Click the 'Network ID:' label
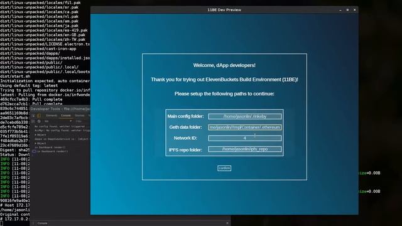Image resolution: width=402 pixels, height=226 pixels. (x=185, y=138)
